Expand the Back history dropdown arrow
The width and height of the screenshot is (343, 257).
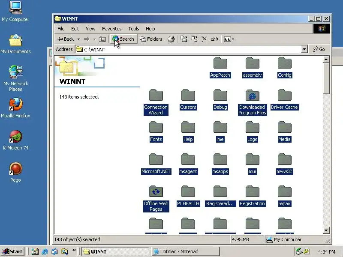(x=78, y=39)
